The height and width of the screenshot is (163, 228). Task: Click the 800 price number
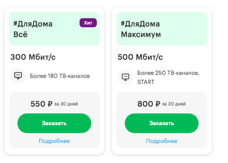(145, 104)
